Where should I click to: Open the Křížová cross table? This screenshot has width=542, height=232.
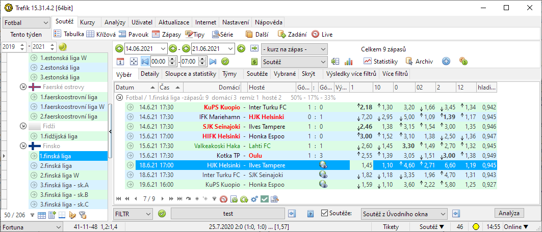(x=101, y=34)
